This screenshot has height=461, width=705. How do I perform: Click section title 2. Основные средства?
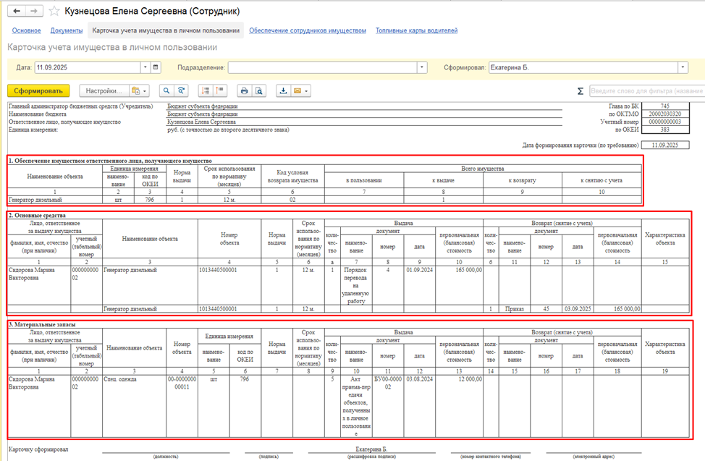pos(37,216)
